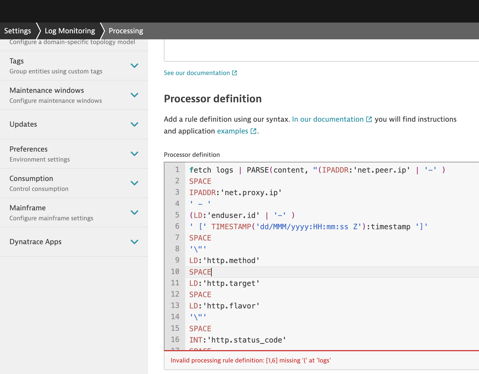Click the empty text box above documentation link
Viewport: 479px width, 374px height.
[x=321, y=50]
